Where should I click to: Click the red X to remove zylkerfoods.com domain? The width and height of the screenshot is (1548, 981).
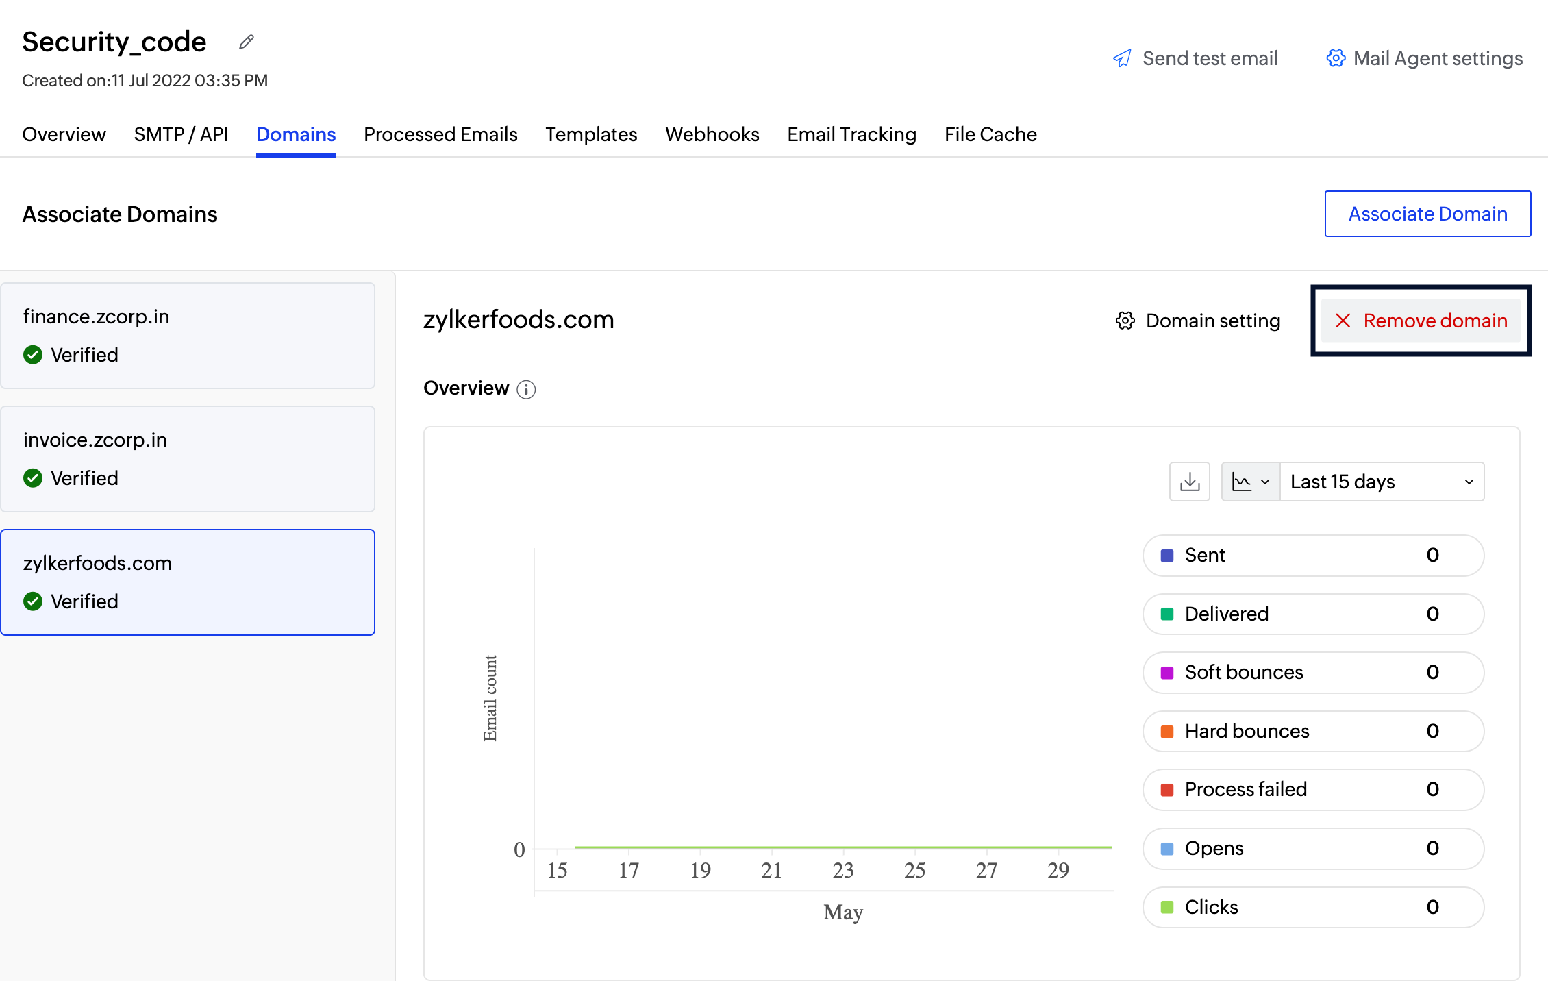click(1344, 320)
